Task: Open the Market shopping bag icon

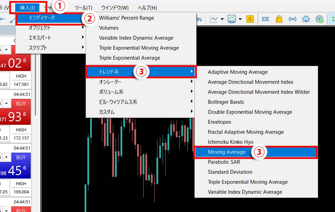Action: point(279,19)
